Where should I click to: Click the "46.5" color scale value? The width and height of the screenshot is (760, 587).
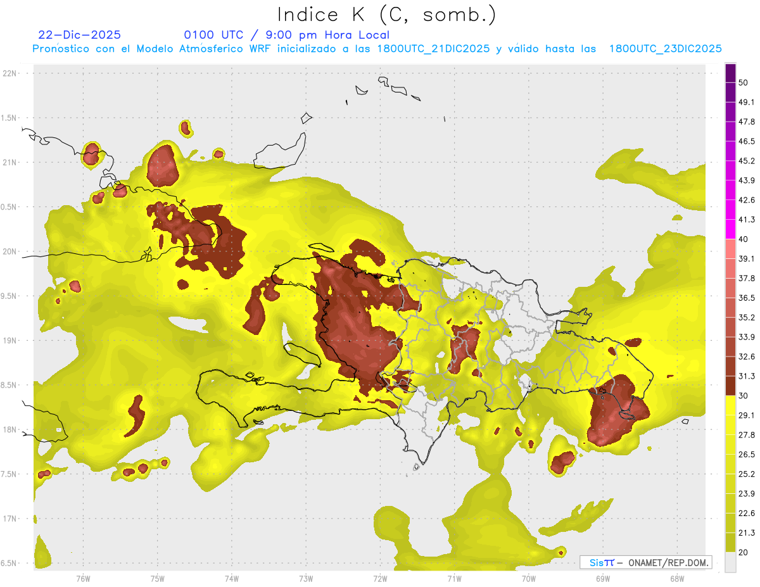pos(747,141)
